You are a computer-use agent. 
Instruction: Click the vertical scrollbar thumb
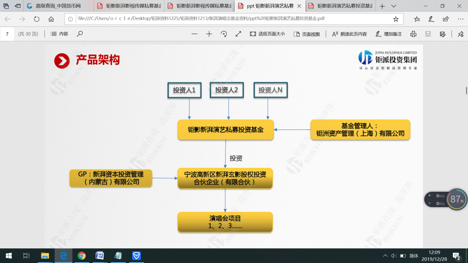tap(466, 90)
